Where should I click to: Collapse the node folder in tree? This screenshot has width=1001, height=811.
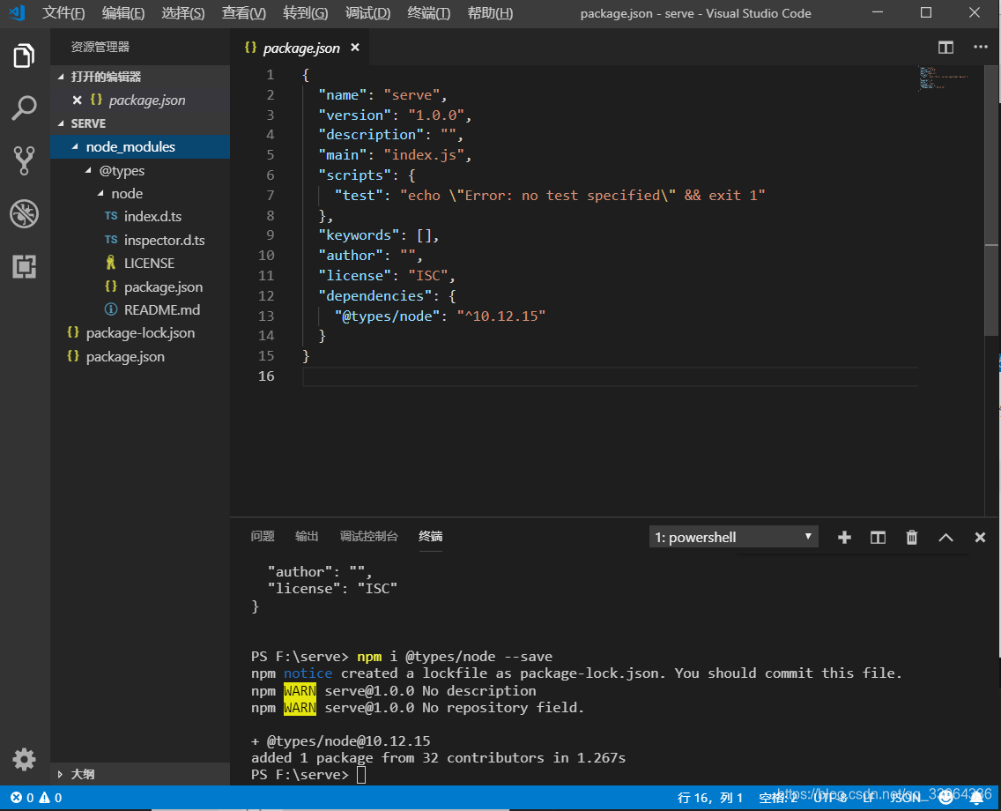[100, 193]
